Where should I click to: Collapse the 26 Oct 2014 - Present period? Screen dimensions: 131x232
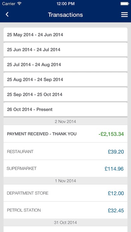coord(65,109)
